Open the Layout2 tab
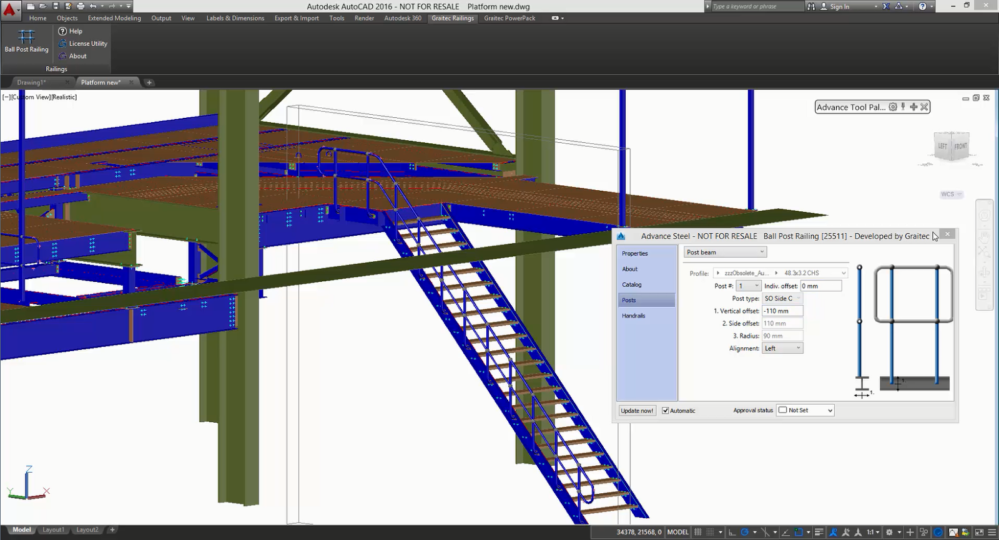Image resolution: width=999 pixels, height=540 pixels. coord(87,530)
